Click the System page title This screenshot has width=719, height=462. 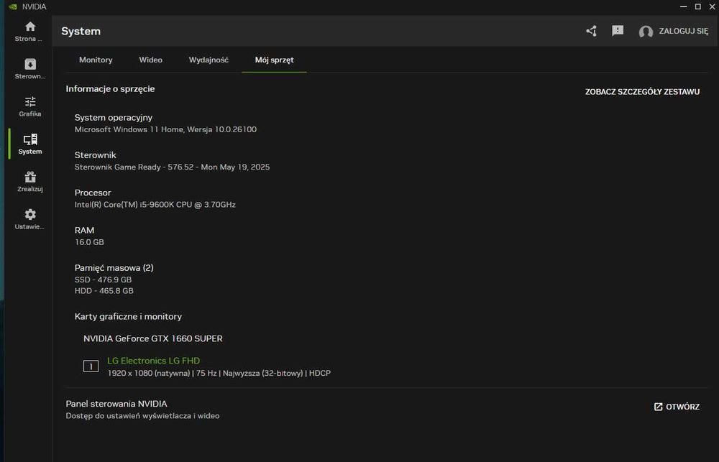(x=81, y=31)
